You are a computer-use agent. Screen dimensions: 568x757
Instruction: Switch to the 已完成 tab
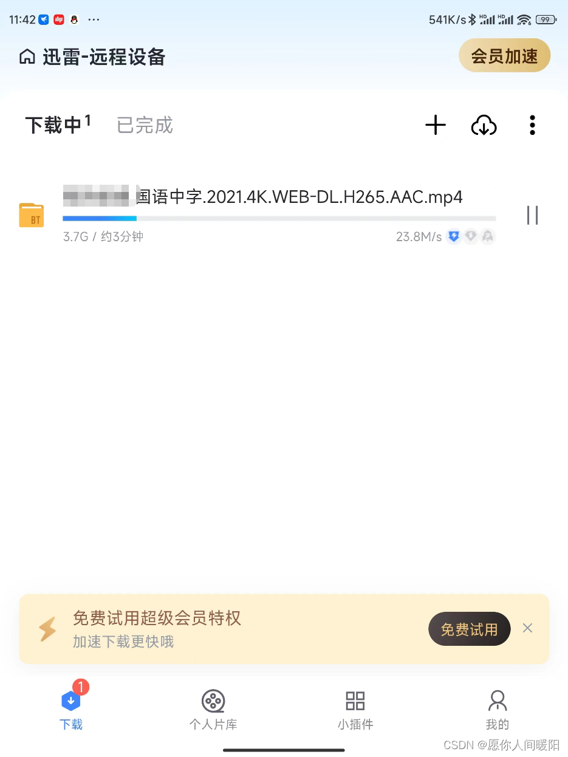point(145,125)
